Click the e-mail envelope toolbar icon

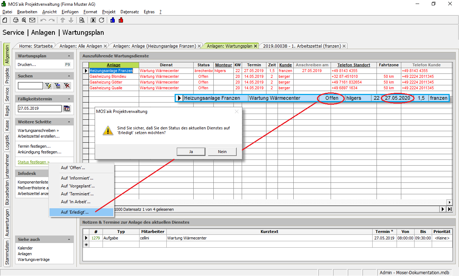[32, 20]
